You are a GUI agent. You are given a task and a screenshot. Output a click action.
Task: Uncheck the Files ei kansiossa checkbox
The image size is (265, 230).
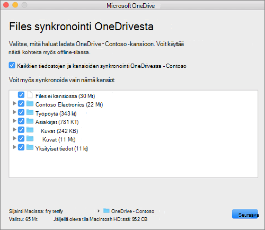[21, 95]
